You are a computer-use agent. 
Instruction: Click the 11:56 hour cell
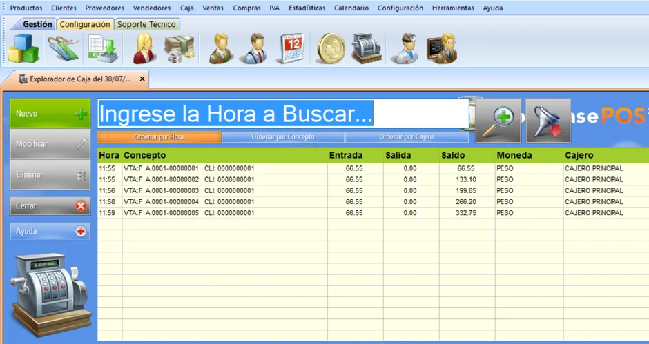(x=107, y=190)
